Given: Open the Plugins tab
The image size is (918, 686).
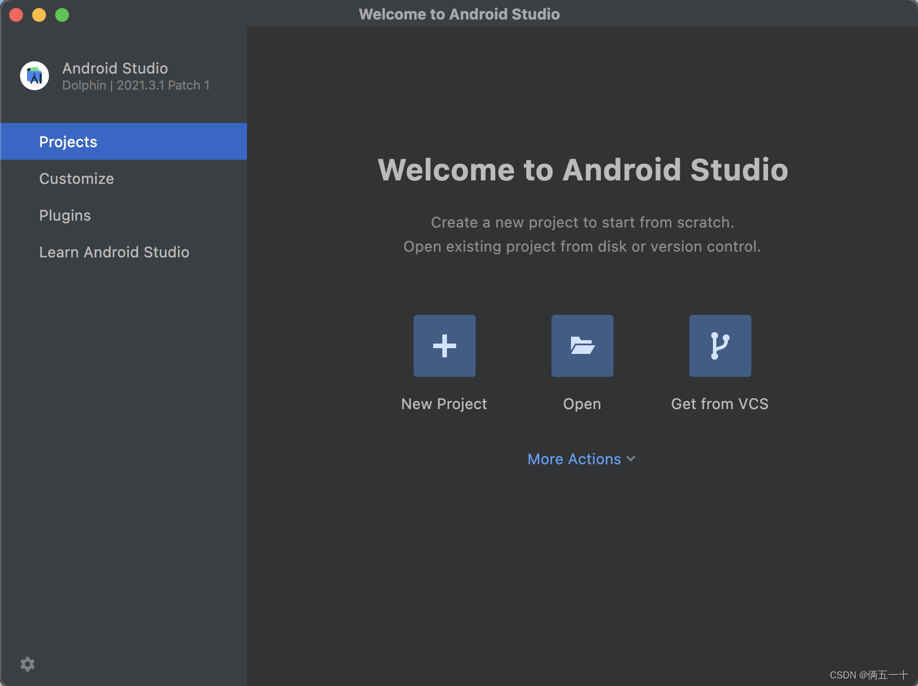Looking at the screenshot, I should (124, 215).
